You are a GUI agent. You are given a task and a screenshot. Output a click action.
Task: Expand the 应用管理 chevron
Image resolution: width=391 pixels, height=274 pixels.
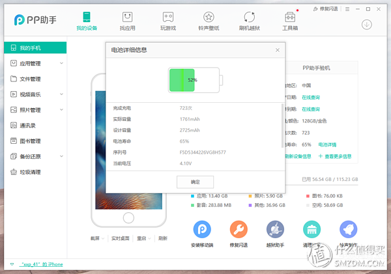[61, 63]
